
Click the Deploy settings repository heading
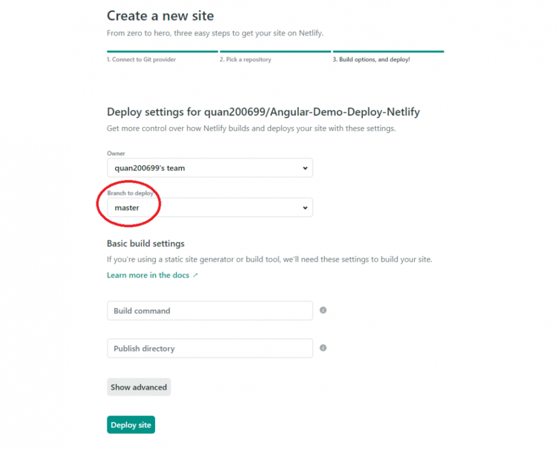263,112
